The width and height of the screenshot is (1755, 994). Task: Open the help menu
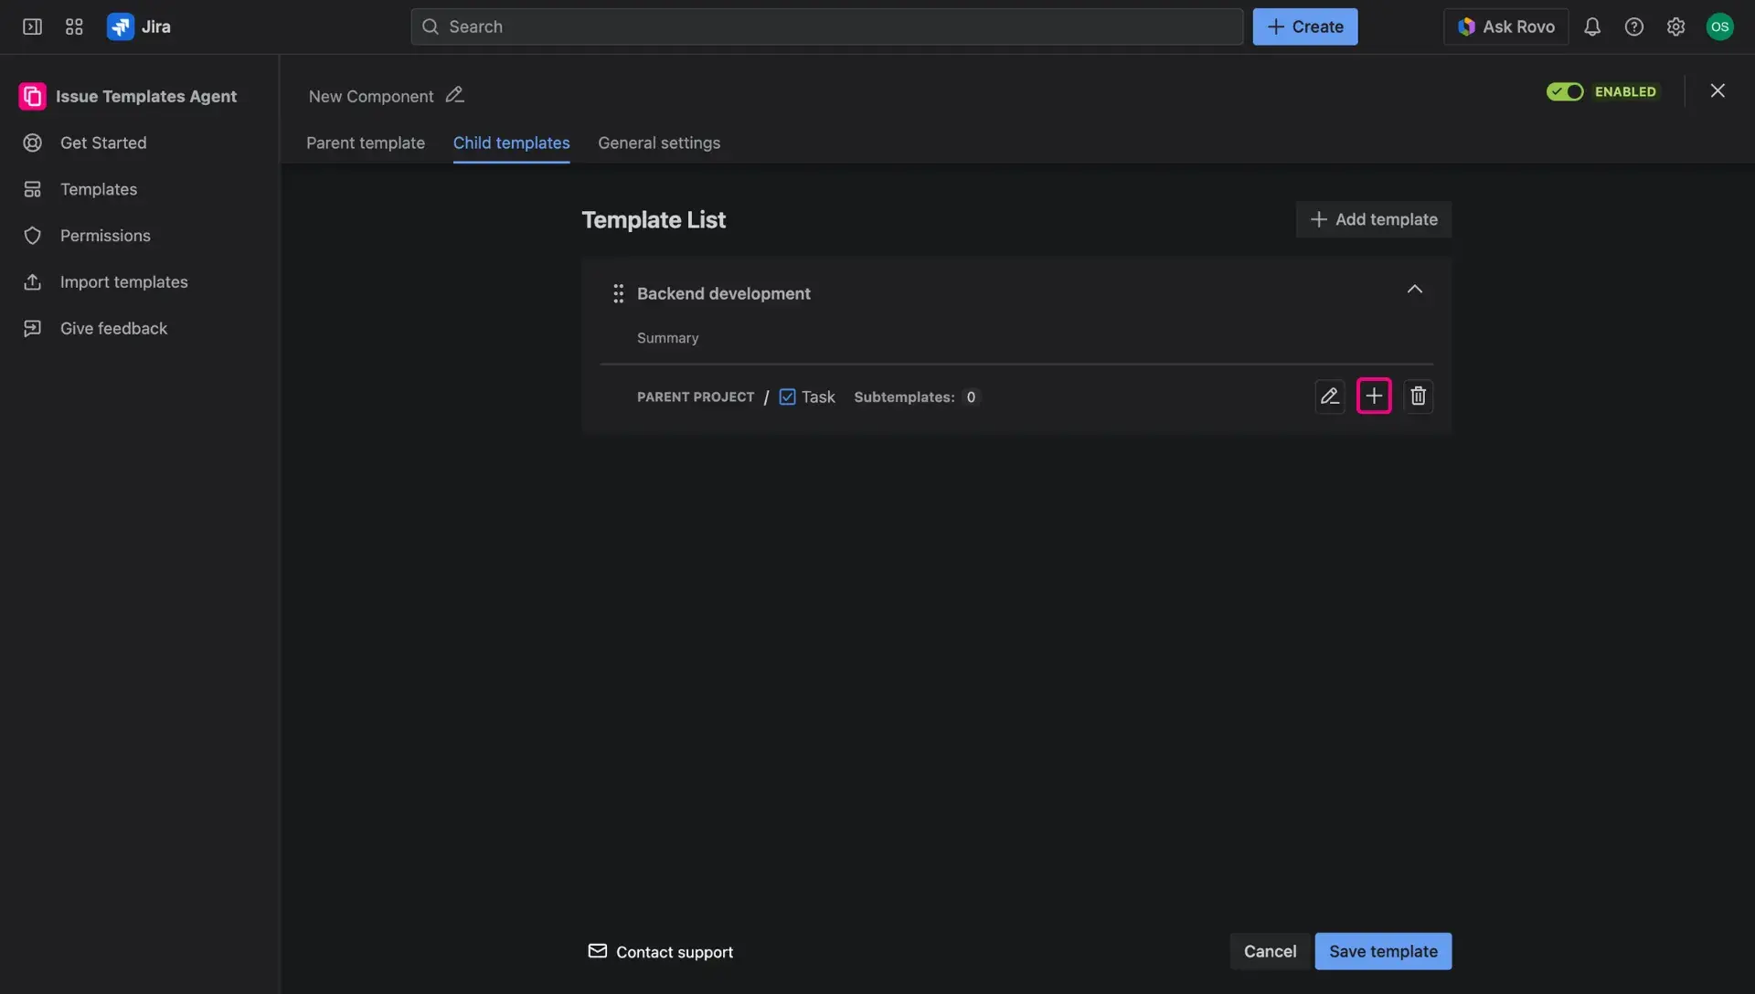[1634, 26]
